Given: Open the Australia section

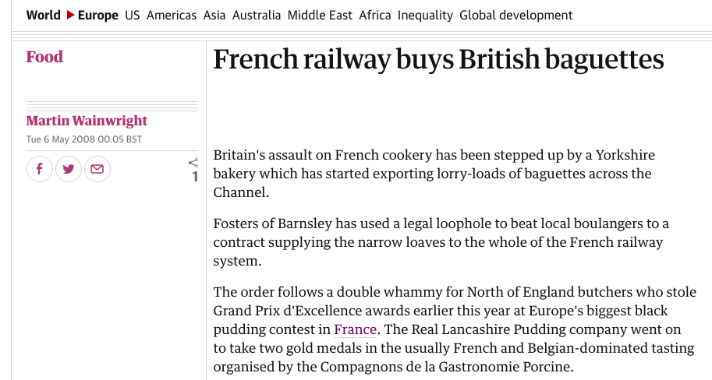Looking at the screenshot, I should tap(256, 16).
